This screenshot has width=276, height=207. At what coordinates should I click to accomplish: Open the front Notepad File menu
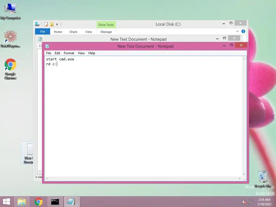(x=49, y=53)
